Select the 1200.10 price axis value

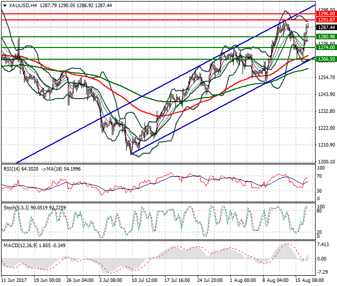(326, 162)
